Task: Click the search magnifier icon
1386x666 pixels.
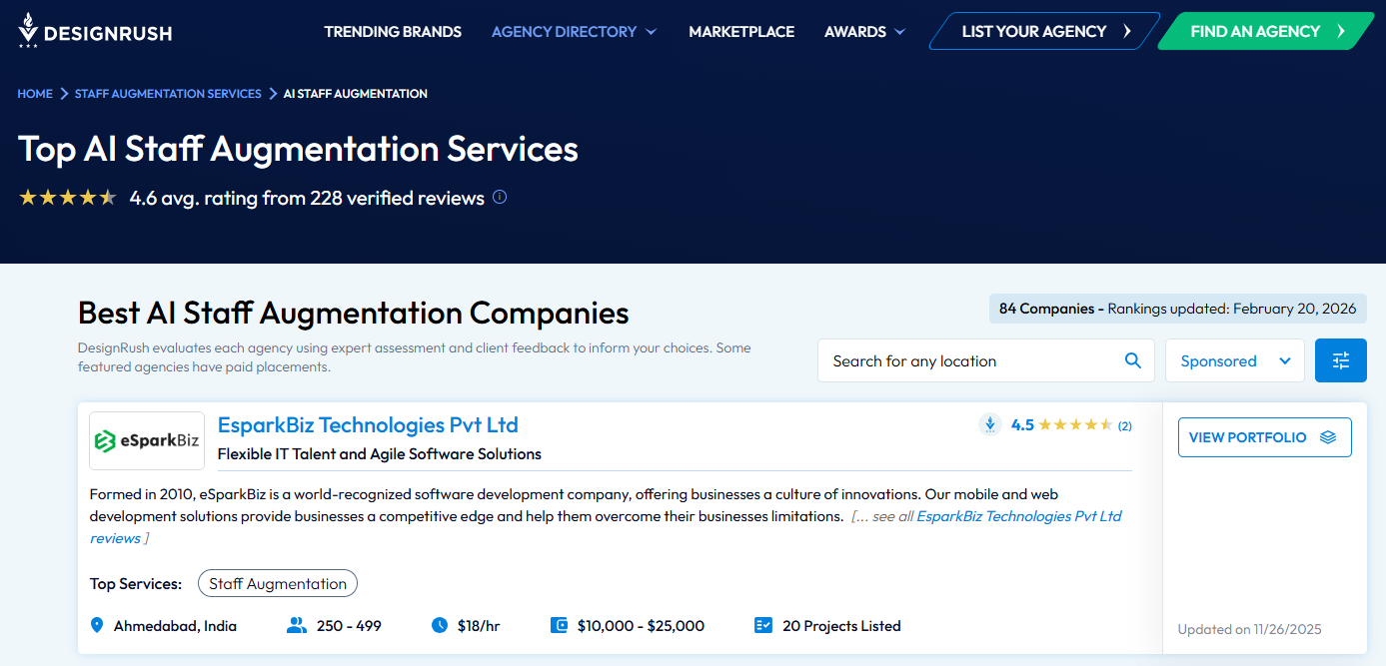Action: [1133, 360]
